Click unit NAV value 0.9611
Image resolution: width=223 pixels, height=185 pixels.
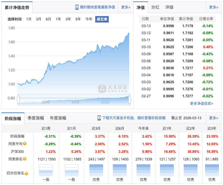pos(168,33)
